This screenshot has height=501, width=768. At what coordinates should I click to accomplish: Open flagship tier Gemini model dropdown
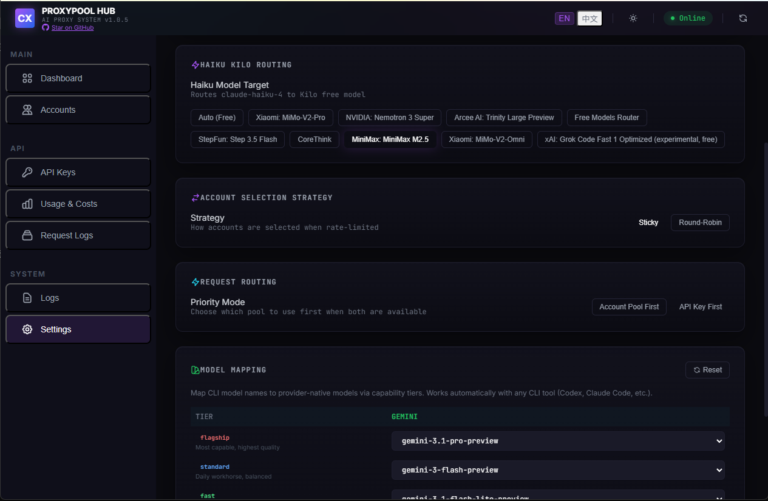pyautogui.click(x=558, y=441)
